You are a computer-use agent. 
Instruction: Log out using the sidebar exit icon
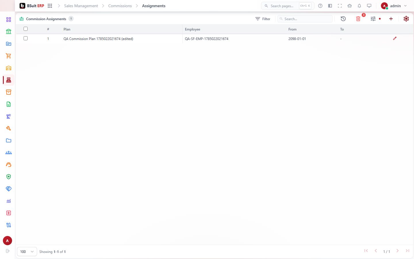coord(8,251)
